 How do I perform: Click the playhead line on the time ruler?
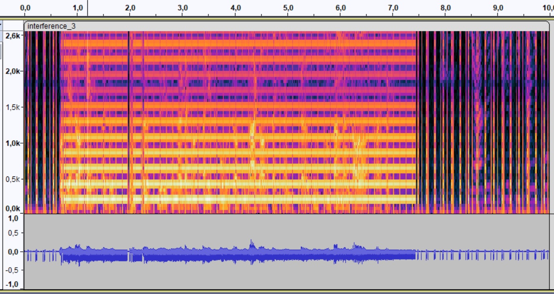pyautogui.click(x=87, y=8)
